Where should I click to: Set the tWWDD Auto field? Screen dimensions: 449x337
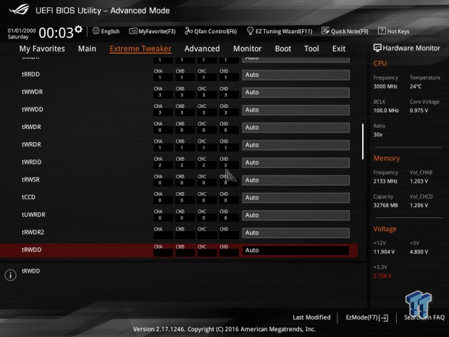tap(295, 109)
